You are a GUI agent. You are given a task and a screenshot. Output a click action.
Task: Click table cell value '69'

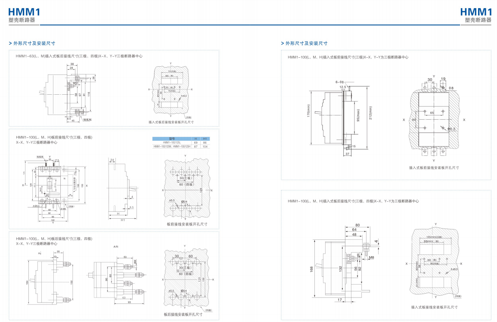tap(196, 142)
